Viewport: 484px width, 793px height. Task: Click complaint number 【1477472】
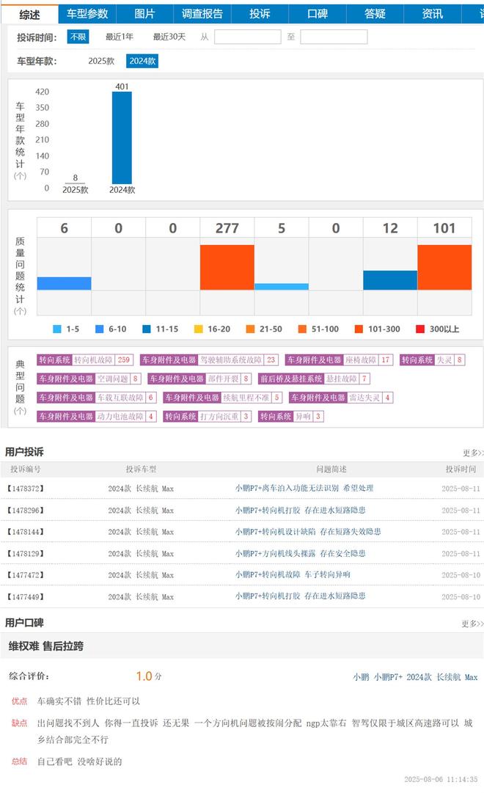coord(26,575)
